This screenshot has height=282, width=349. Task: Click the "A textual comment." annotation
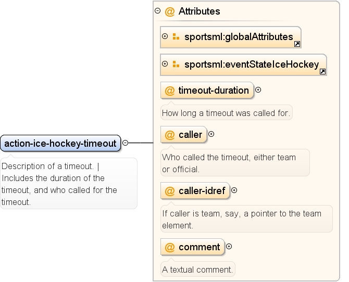click(197, 270)
